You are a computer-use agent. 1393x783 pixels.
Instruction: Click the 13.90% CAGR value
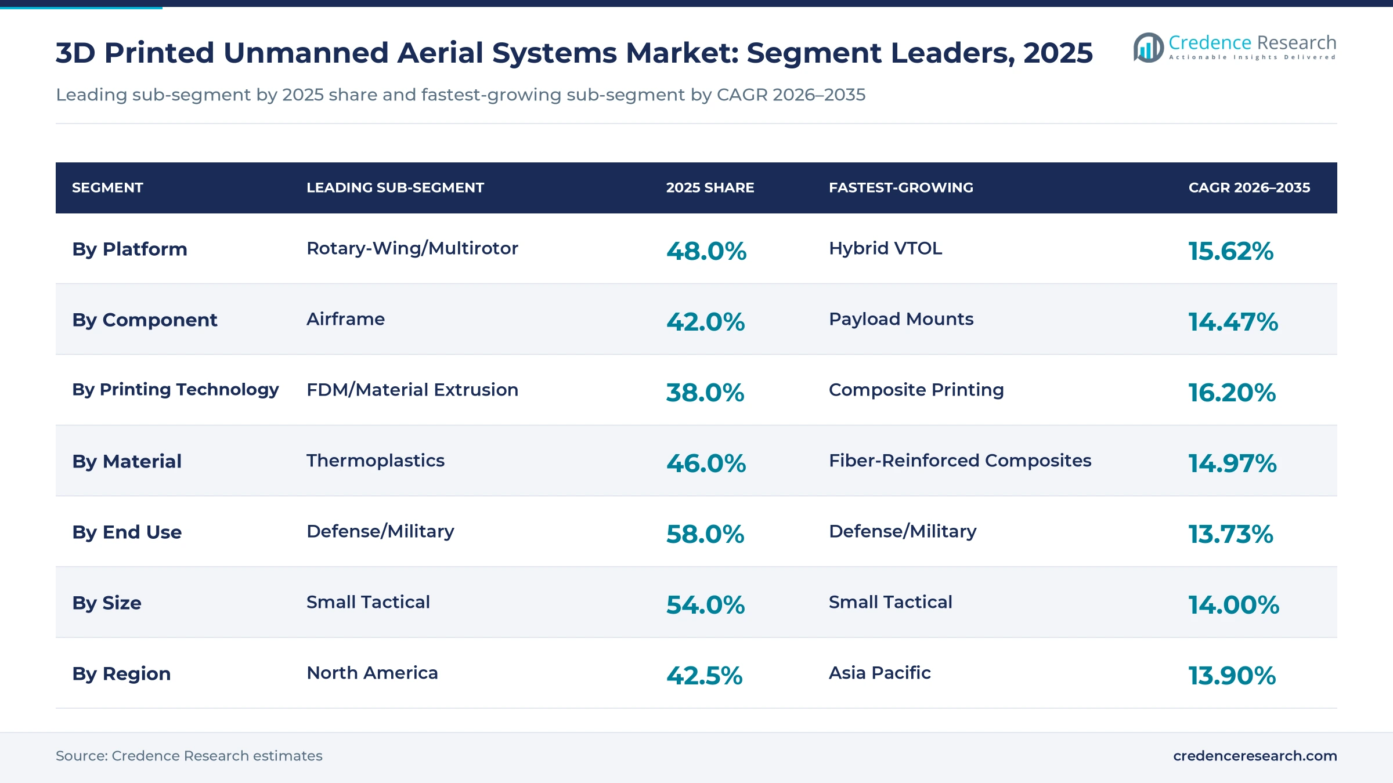(1232, 676)
